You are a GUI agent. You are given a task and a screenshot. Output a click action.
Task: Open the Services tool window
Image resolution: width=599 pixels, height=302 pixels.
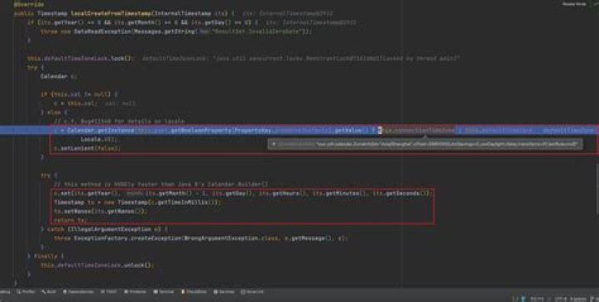tap(224, 292)
